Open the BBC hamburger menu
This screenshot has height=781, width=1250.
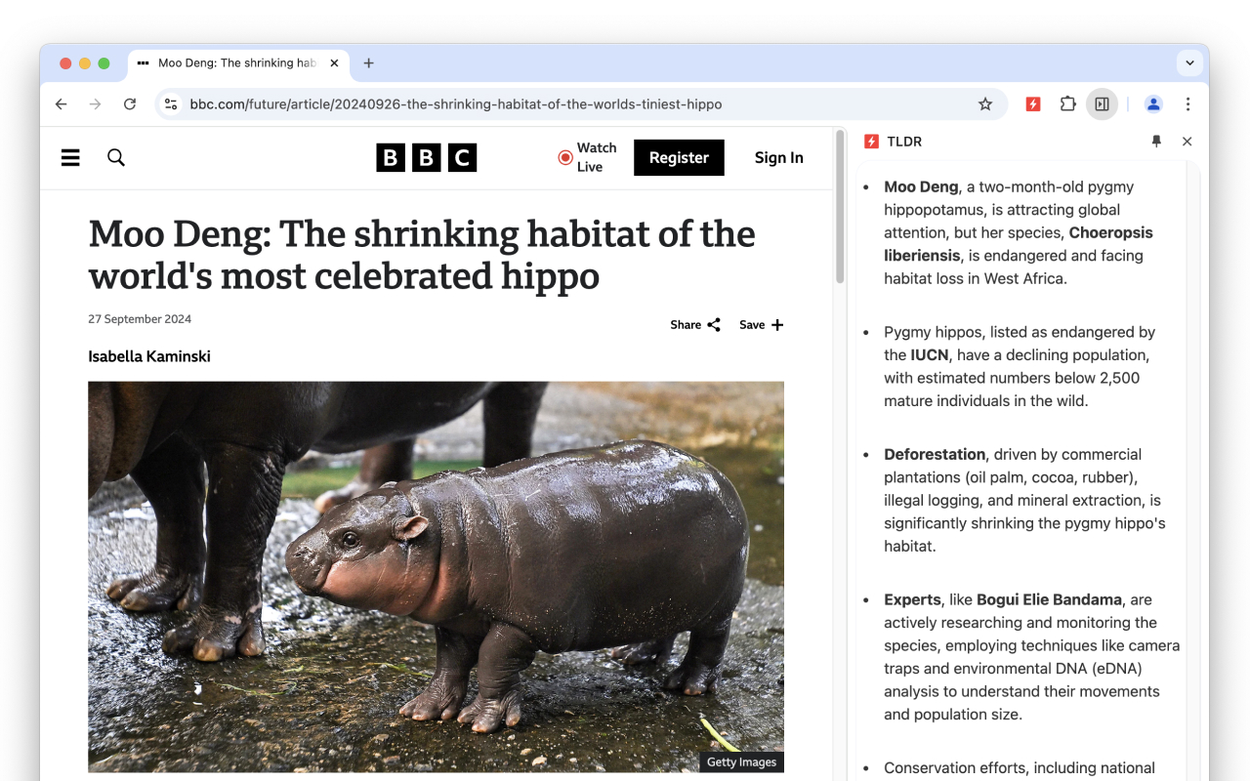coord(69,157)
